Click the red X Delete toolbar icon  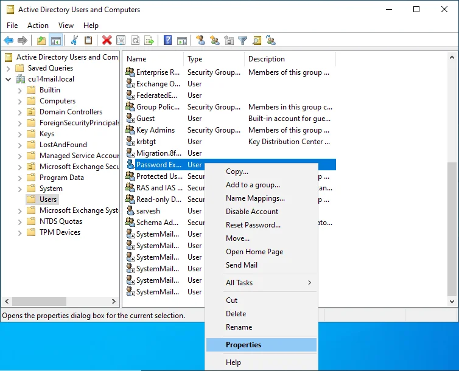[x=107, y=40]
